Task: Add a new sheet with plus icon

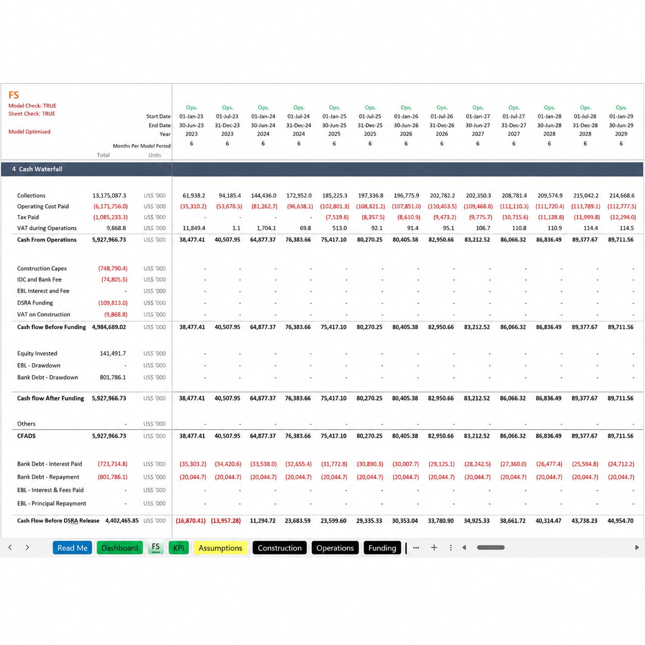Action: tap(434, 548)
